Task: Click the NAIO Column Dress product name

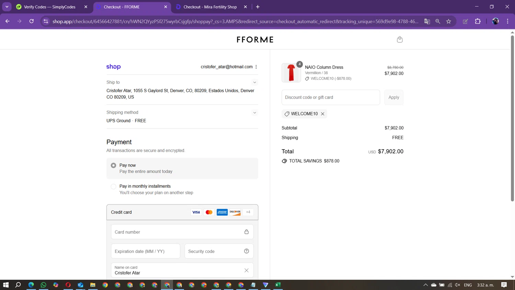Action: [324, 67]
